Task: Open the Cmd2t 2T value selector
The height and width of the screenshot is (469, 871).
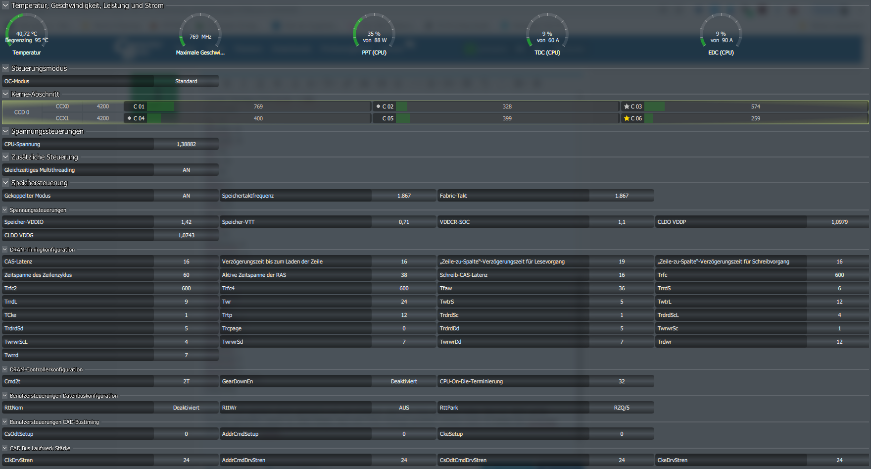Action: point(186,381)
